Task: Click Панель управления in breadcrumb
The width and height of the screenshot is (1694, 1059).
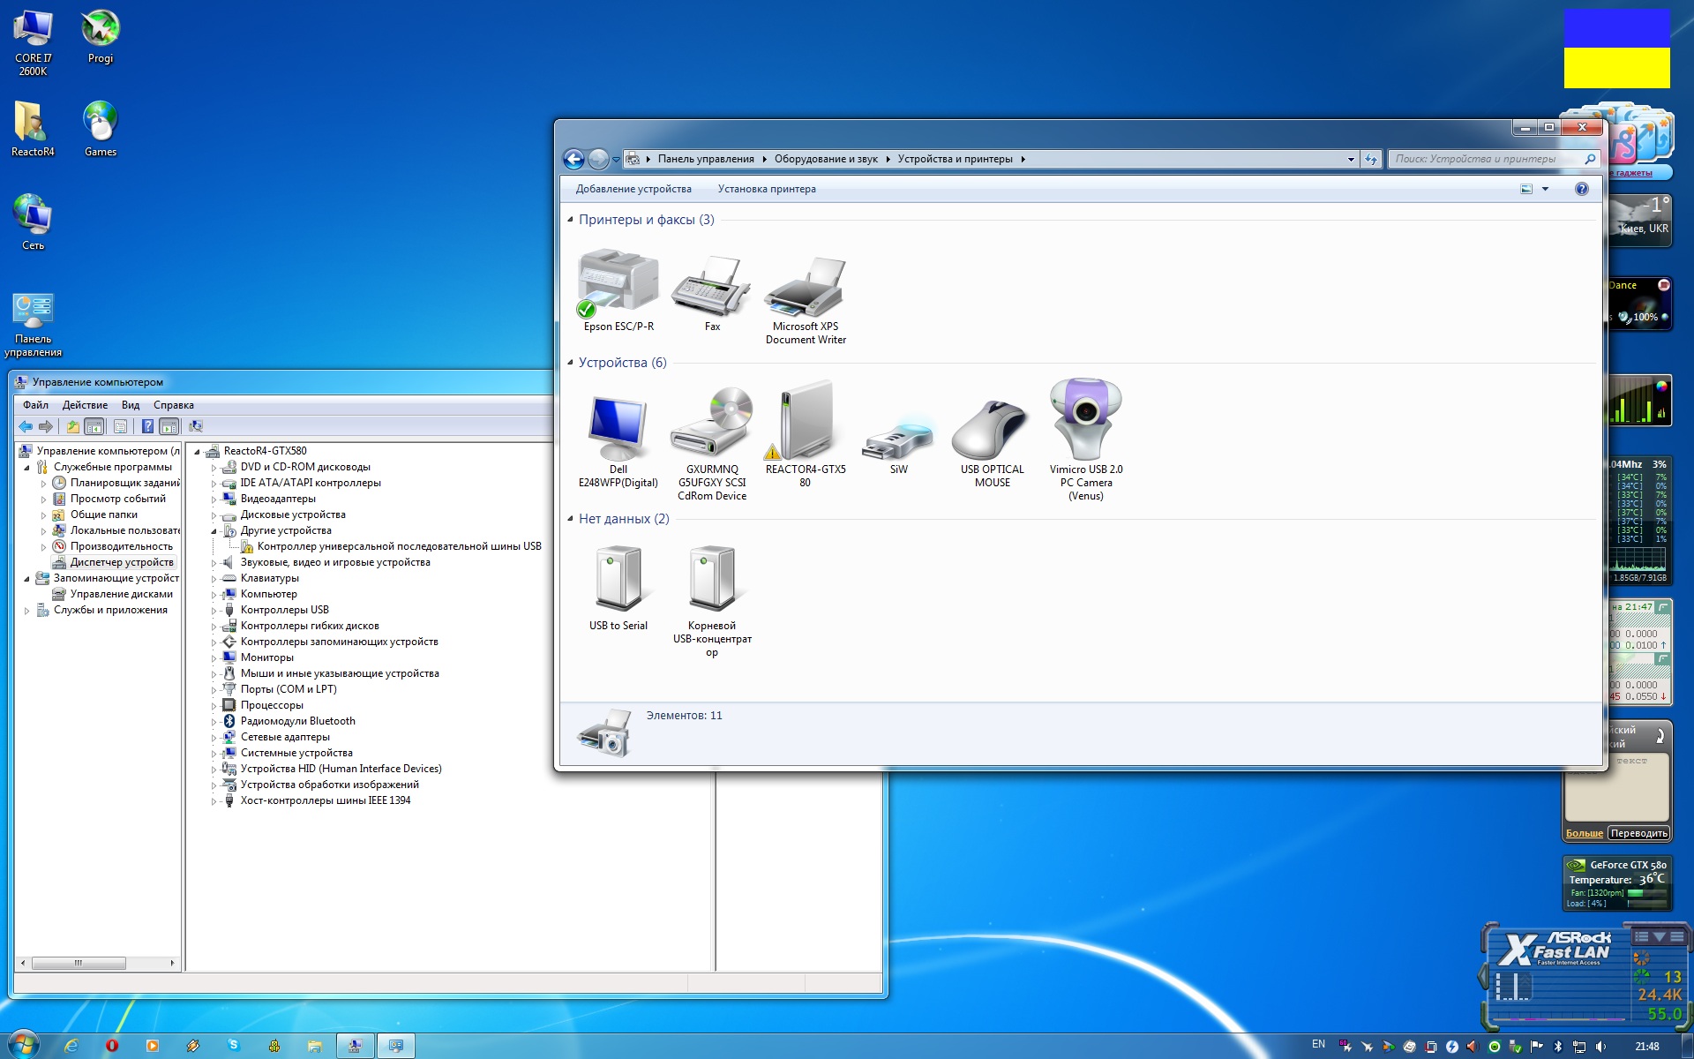Action: point(706,159)
